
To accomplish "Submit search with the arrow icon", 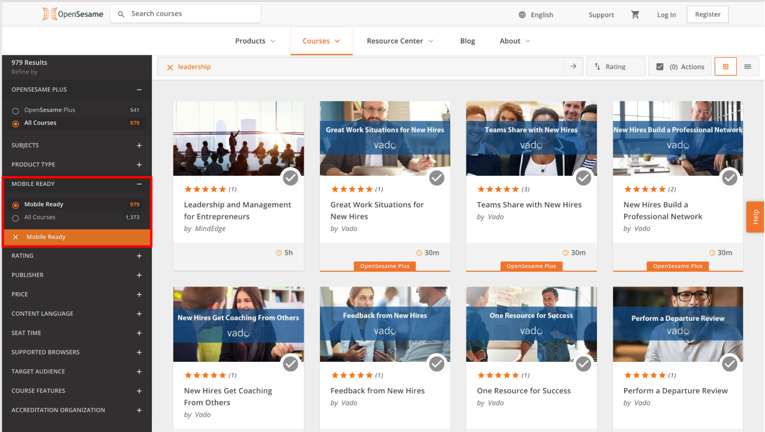I will pos(573,67).
